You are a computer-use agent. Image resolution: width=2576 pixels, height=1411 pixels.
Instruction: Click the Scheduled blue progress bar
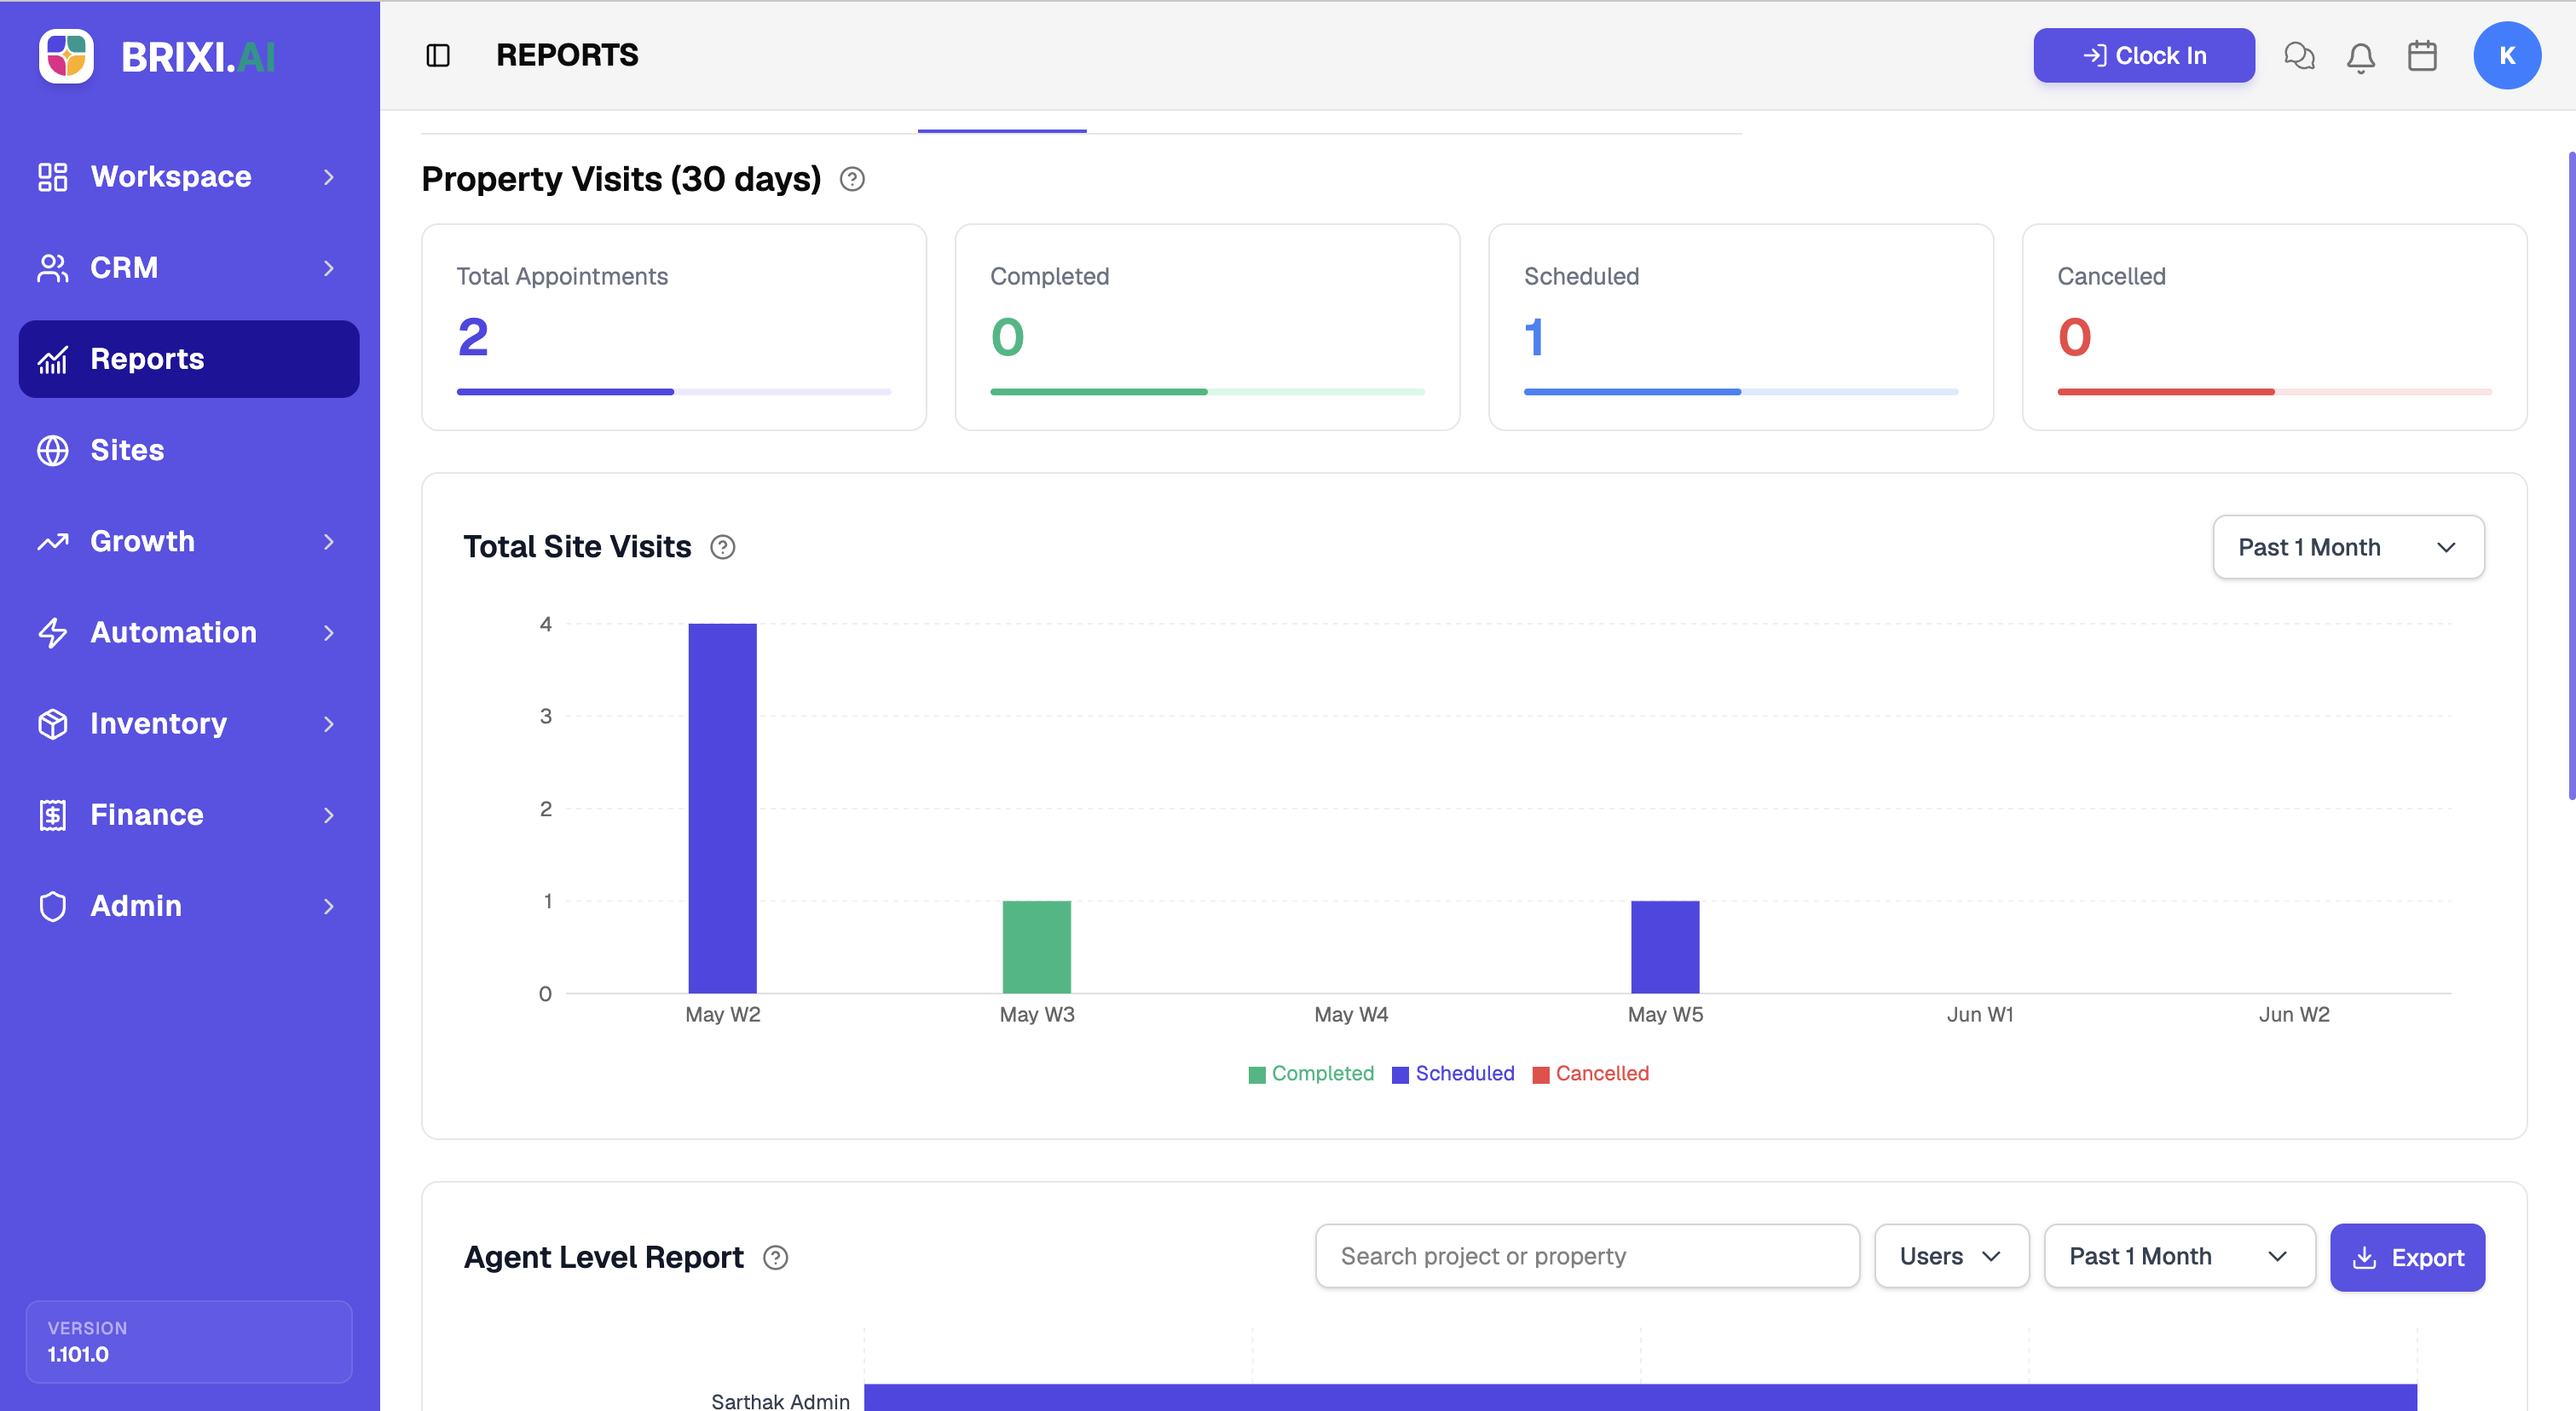[1740, 392]
